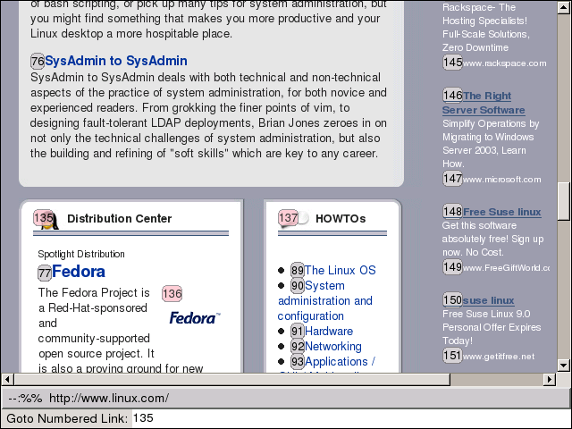This screenshot has height=429, width=572.
Task: Visit www.getitfree.net ad link
Action: coord(499,357)
